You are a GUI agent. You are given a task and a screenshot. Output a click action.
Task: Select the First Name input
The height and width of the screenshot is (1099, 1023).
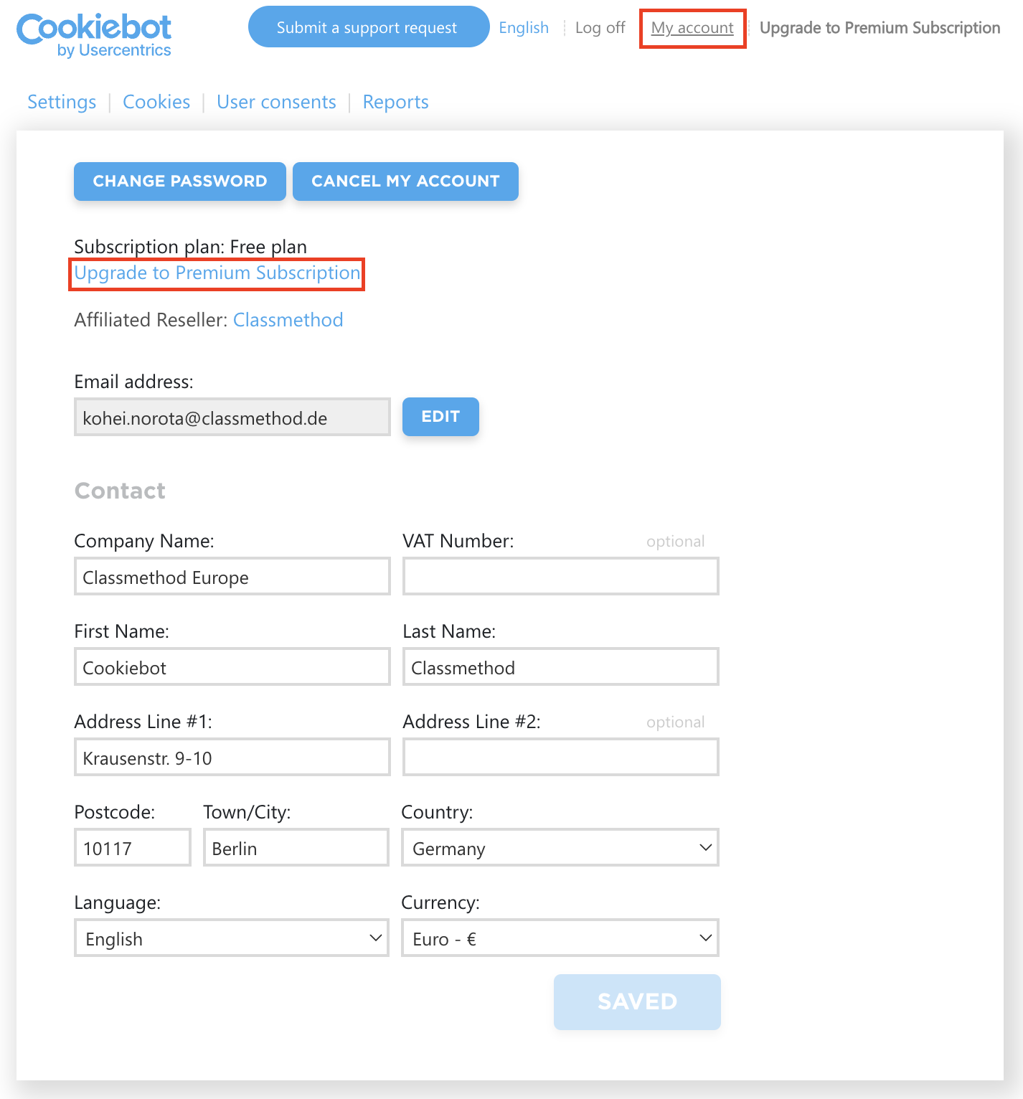[232, 666]
